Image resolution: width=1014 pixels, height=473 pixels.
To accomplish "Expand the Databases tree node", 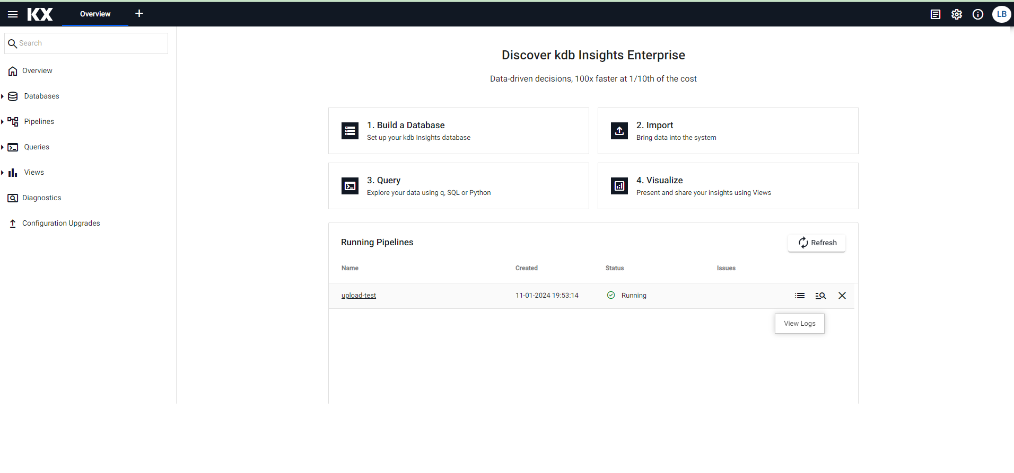I will 3,96.
